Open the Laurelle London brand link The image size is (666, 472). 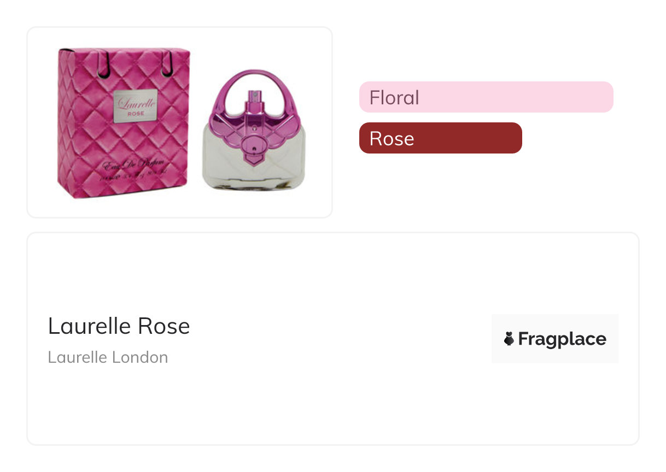(x=108, y=357)
